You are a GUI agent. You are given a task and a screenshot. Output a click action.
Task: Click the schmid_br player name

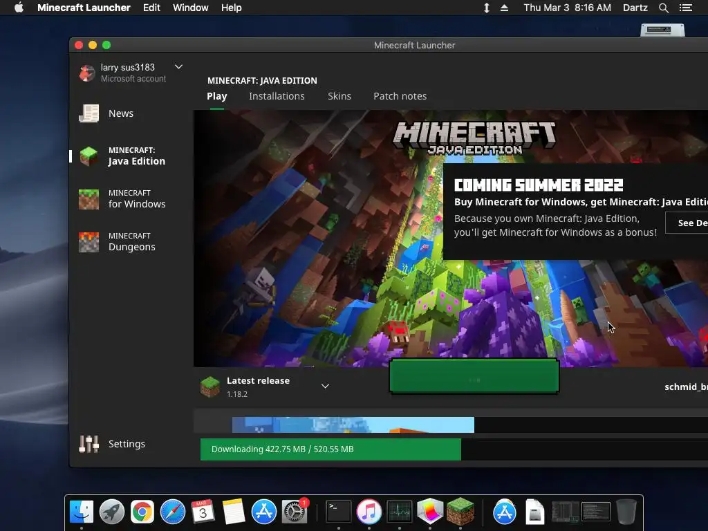coord(687,387)
